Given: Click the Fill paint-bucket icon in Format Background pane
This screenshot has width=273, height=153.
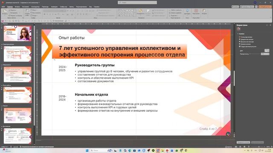Looking at the screenshot, I should tap(238, 29).
